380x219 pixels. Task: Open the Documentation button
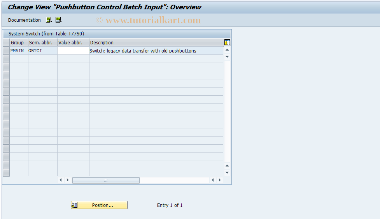click(x=24, y=20)
